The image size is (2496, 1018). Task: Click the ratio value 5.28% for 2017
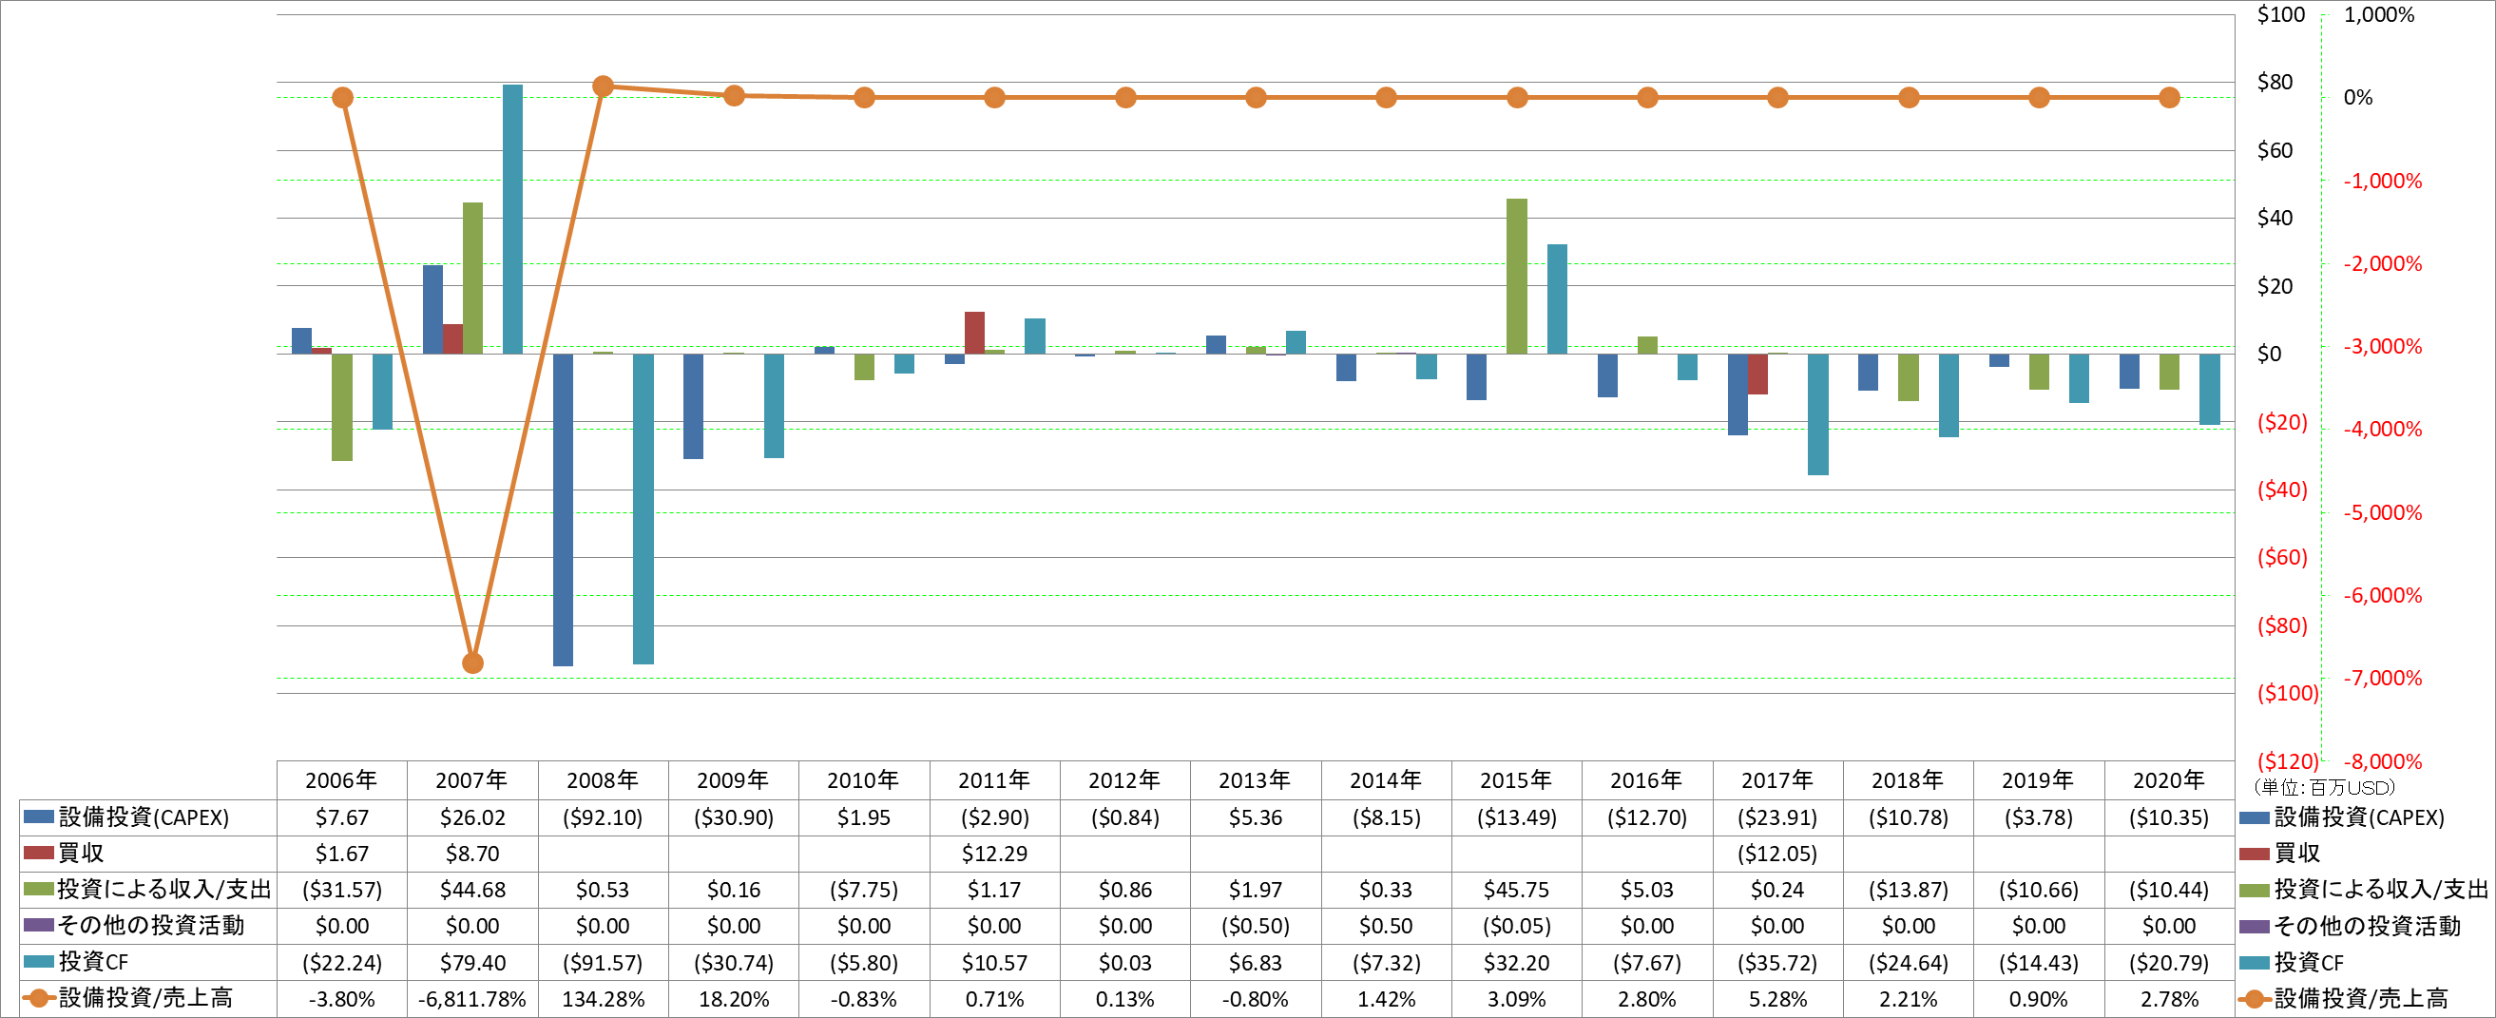pyautogui.click(x=1777, y=999)
